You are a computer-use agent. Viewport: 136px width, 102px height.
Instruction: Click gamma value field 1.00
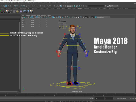pos(92,17)
